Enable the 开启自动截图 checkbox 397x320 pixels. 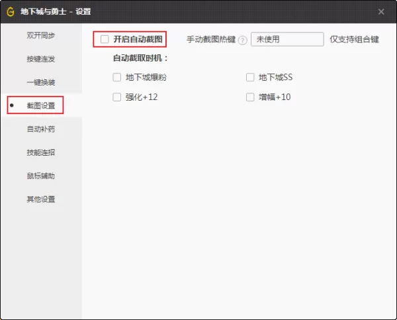[105, 39]
